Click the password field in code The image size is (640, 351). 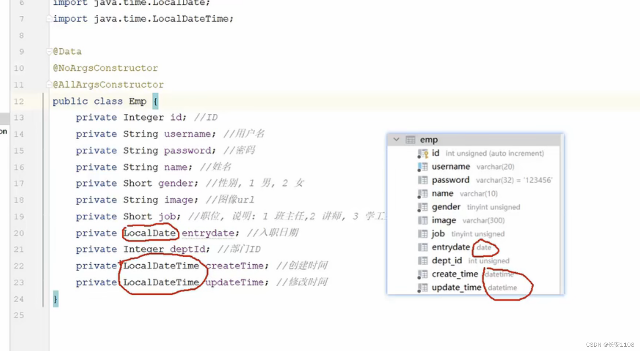188,151
